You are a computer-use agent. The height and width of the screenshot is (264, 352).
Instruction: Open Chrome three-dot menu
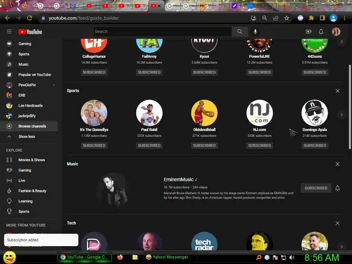coord(344,18)
